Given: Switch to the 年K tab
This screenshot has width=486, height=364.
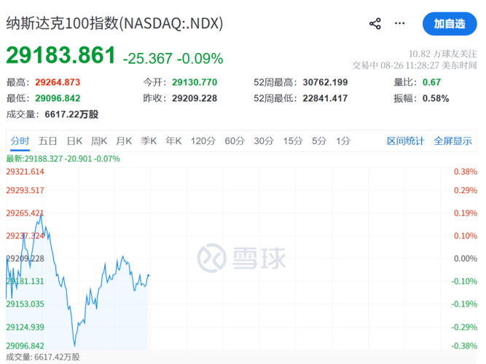Looking at the screenshot, I should pos(173,141).
